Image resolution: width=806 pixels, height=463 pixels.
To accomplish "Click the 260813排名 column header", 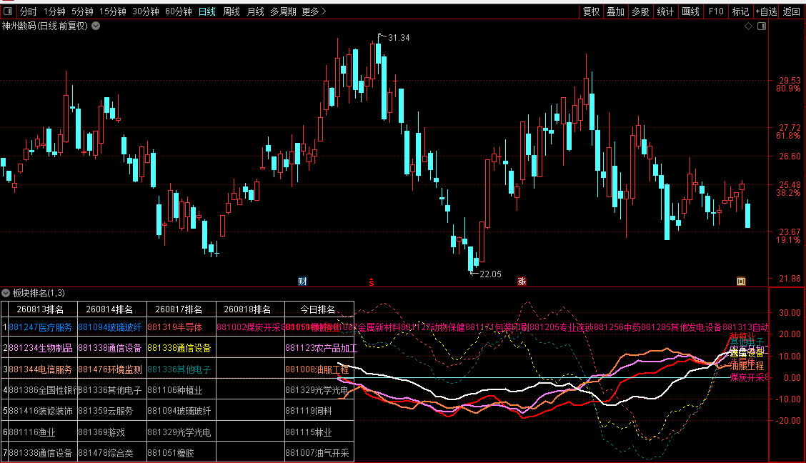I will [40, 309].
